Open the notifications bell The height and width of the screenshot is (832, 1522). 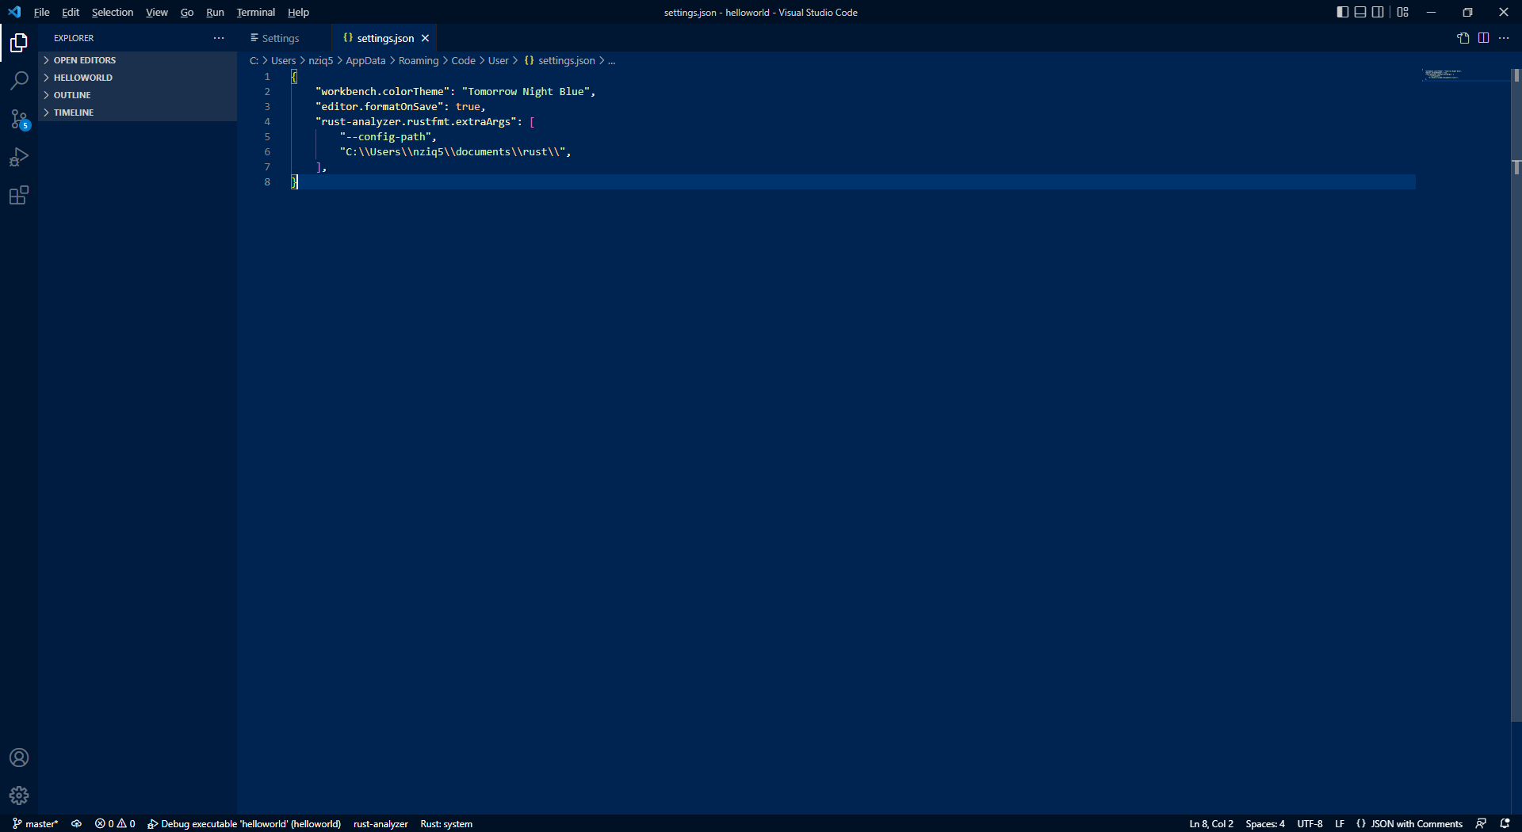coord(1505,824)
